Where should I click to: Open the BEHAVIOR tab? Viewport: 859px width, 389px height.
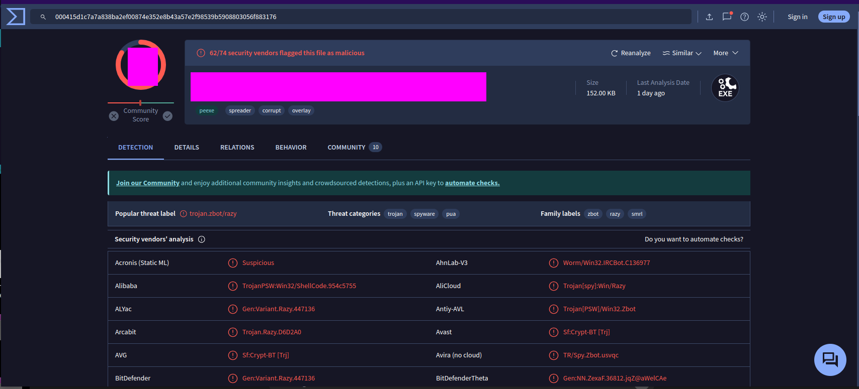(x=291, y=148)
